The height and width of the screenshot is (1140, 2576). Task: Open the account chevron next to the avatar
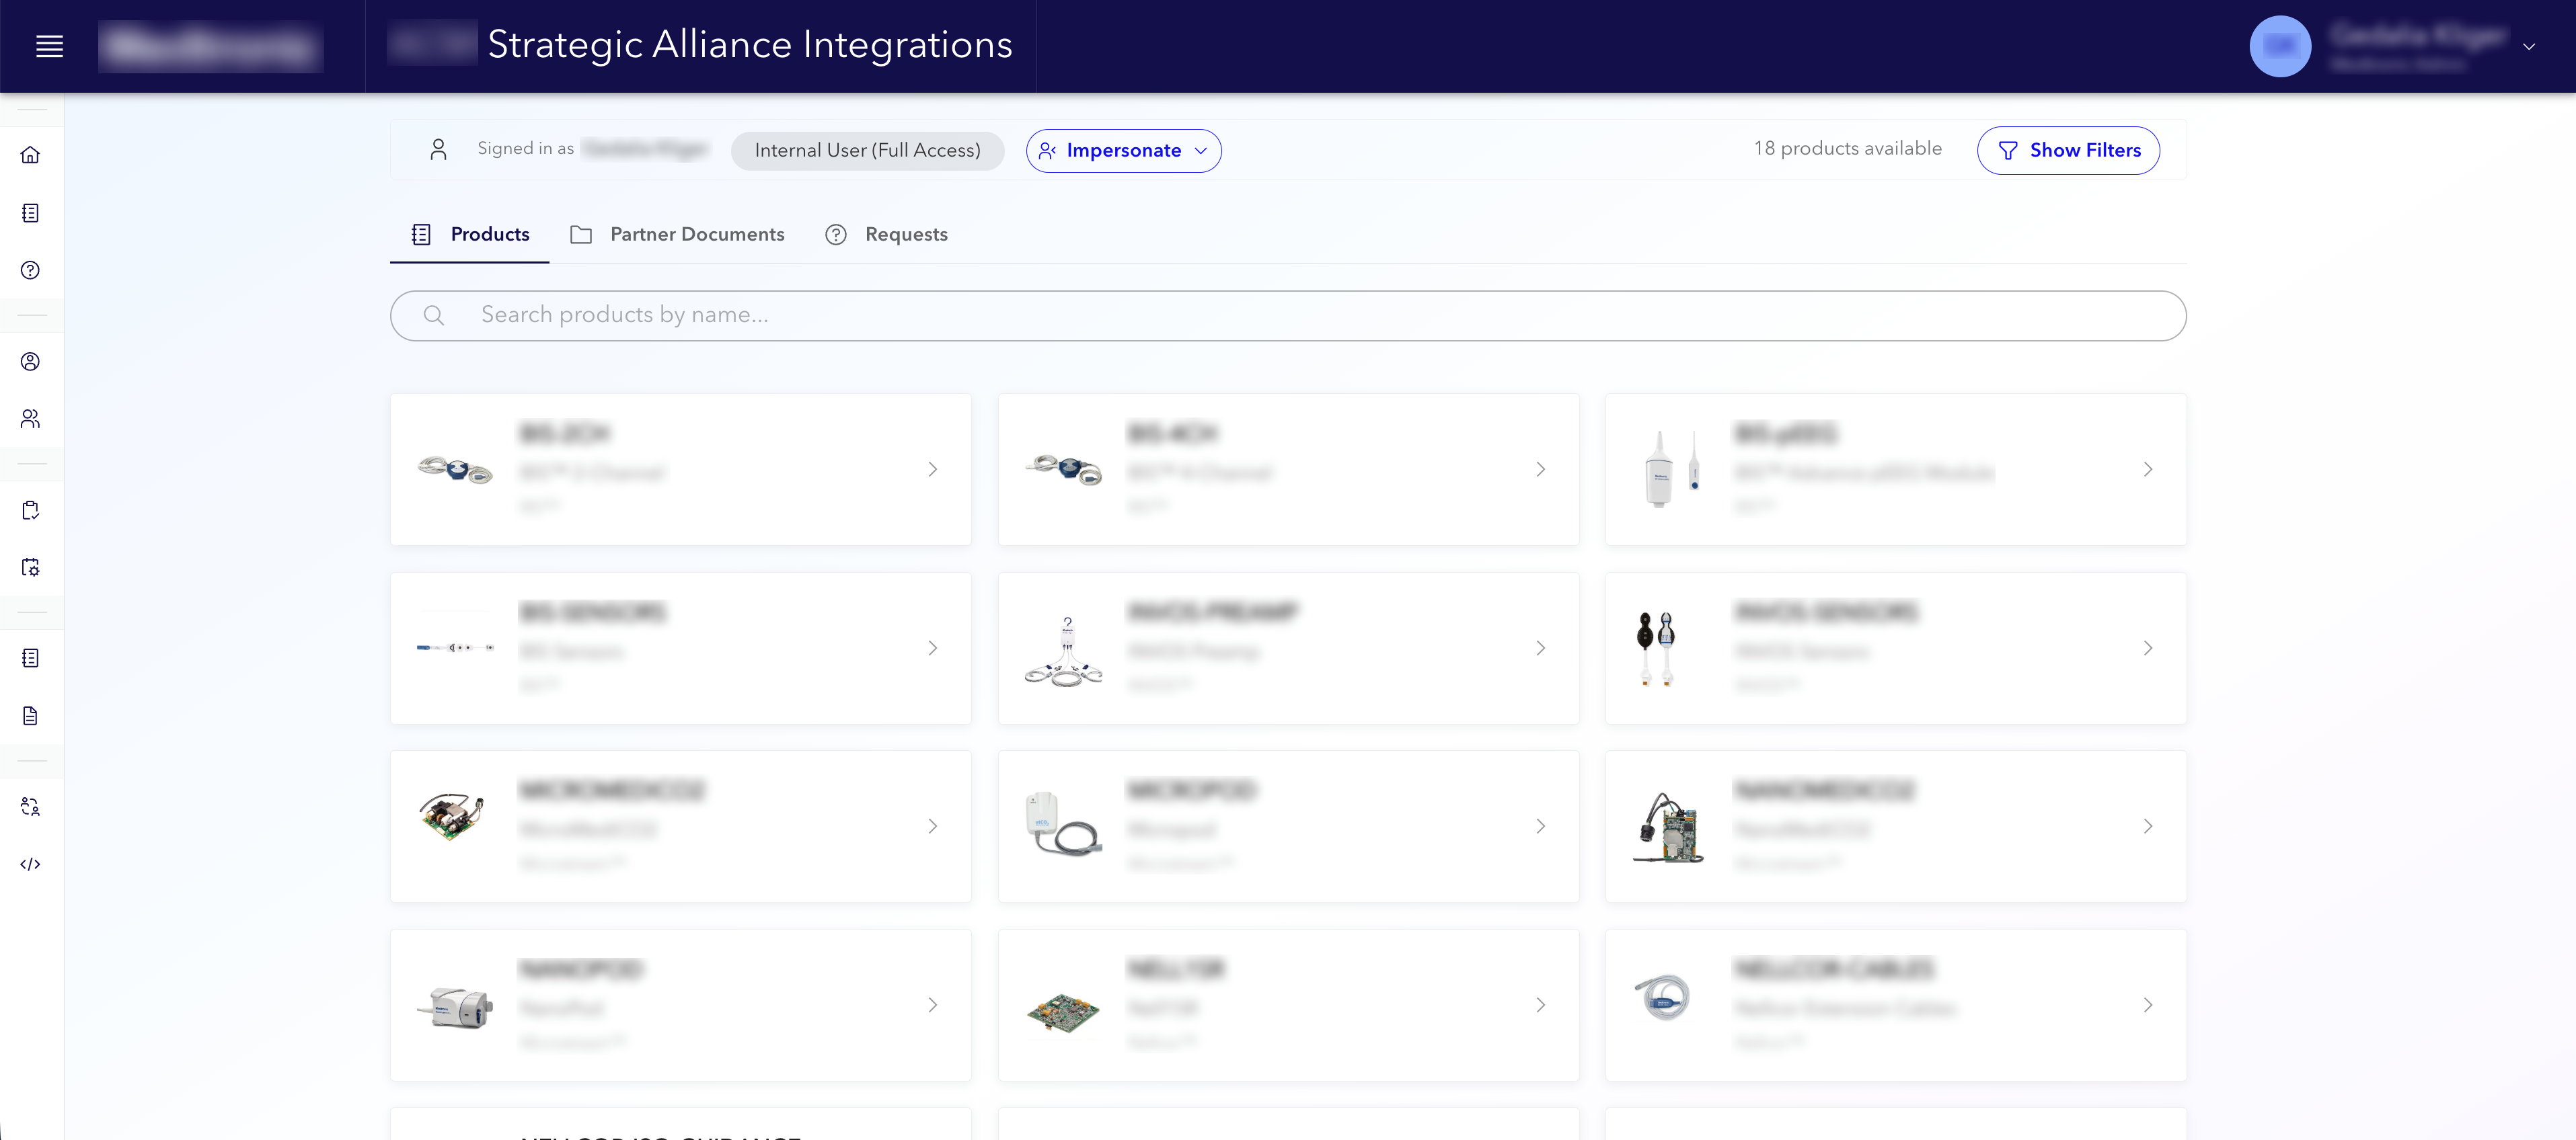coord(2531,46)
